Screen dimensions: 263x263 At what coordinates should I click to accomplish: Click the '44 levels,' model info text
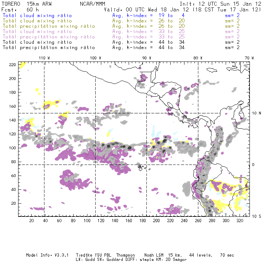[201, 255]
